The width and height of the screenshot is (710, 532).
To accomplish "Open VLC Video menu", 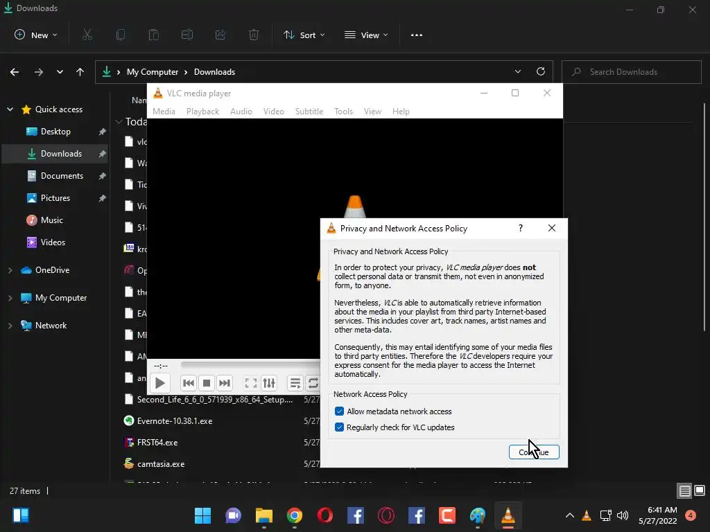I will pyautogui.click(x=274, y=112).
